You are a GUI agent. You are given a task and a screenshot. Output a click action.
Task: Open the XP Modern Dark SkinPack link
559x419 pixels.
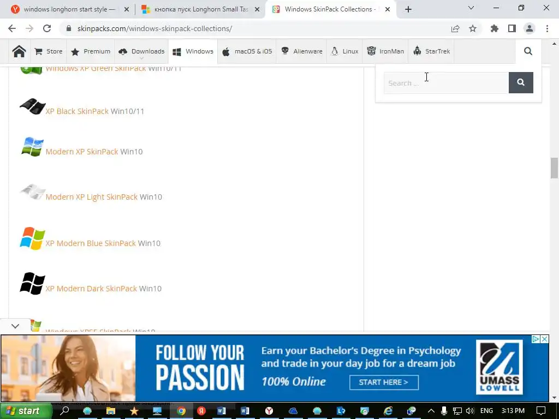[91, 289]
